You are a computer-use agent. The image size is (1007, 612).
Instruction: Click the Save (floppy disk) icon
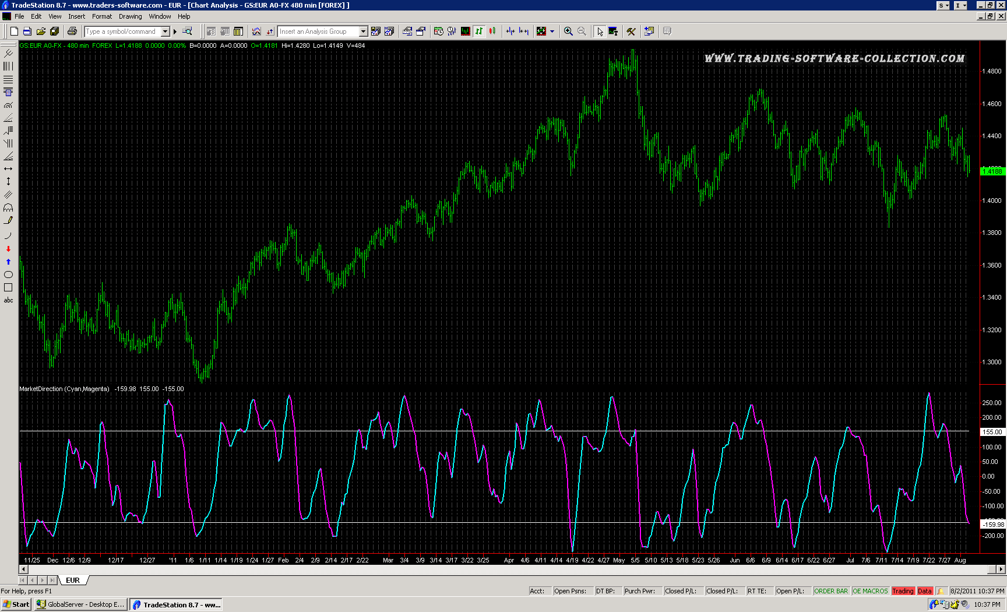(27, 31)
